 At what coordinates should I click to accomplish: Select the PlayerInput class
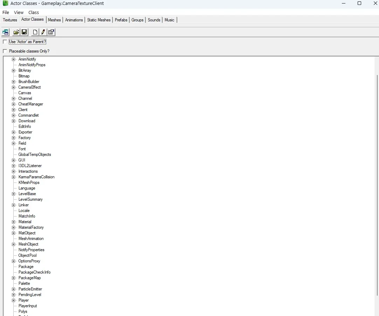[28, 306]
